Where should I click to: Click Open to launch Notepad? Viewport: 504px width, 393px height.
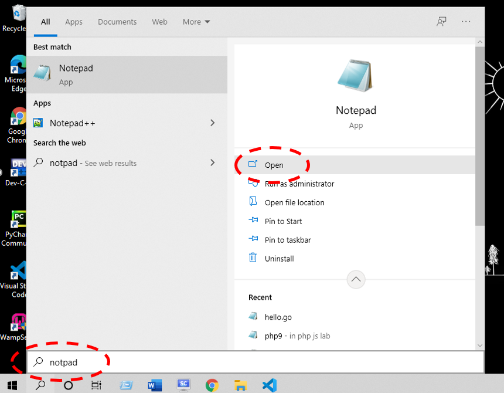point(274,165)
